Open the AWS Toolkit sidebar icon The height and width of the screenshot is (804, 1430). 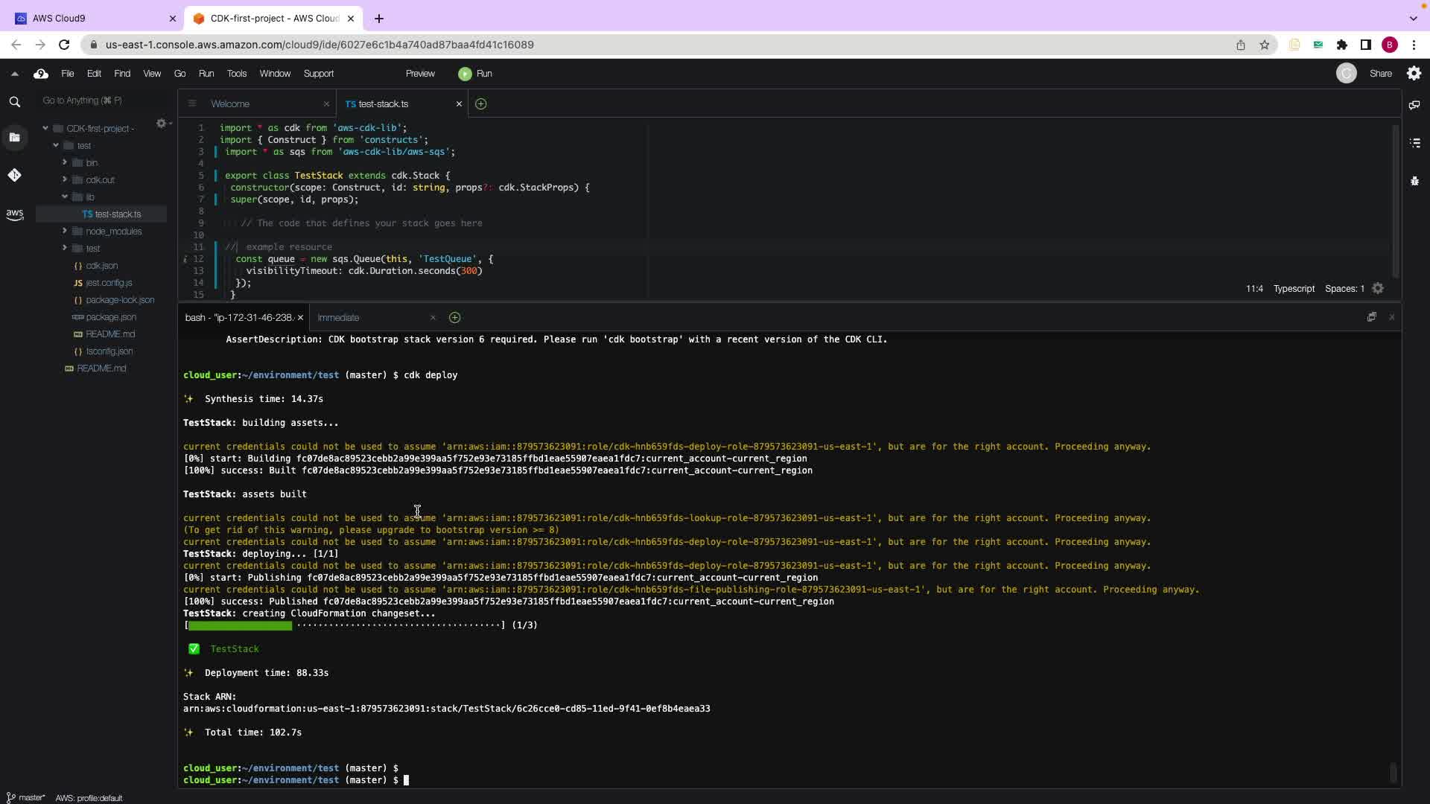click(14, 214)
